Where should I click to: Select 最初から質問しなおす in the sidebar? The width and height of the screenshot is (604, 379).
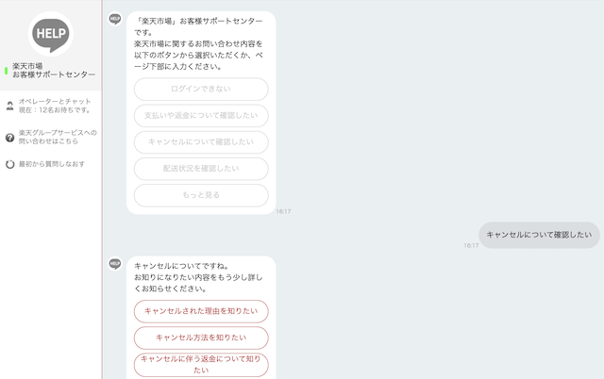(52, 164)
